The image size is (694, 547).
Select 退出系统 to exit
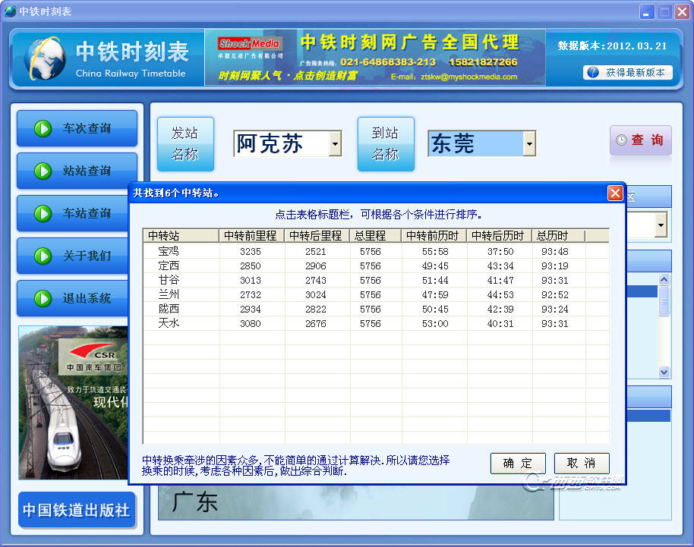pyautogui.click(x=73, y=298)
